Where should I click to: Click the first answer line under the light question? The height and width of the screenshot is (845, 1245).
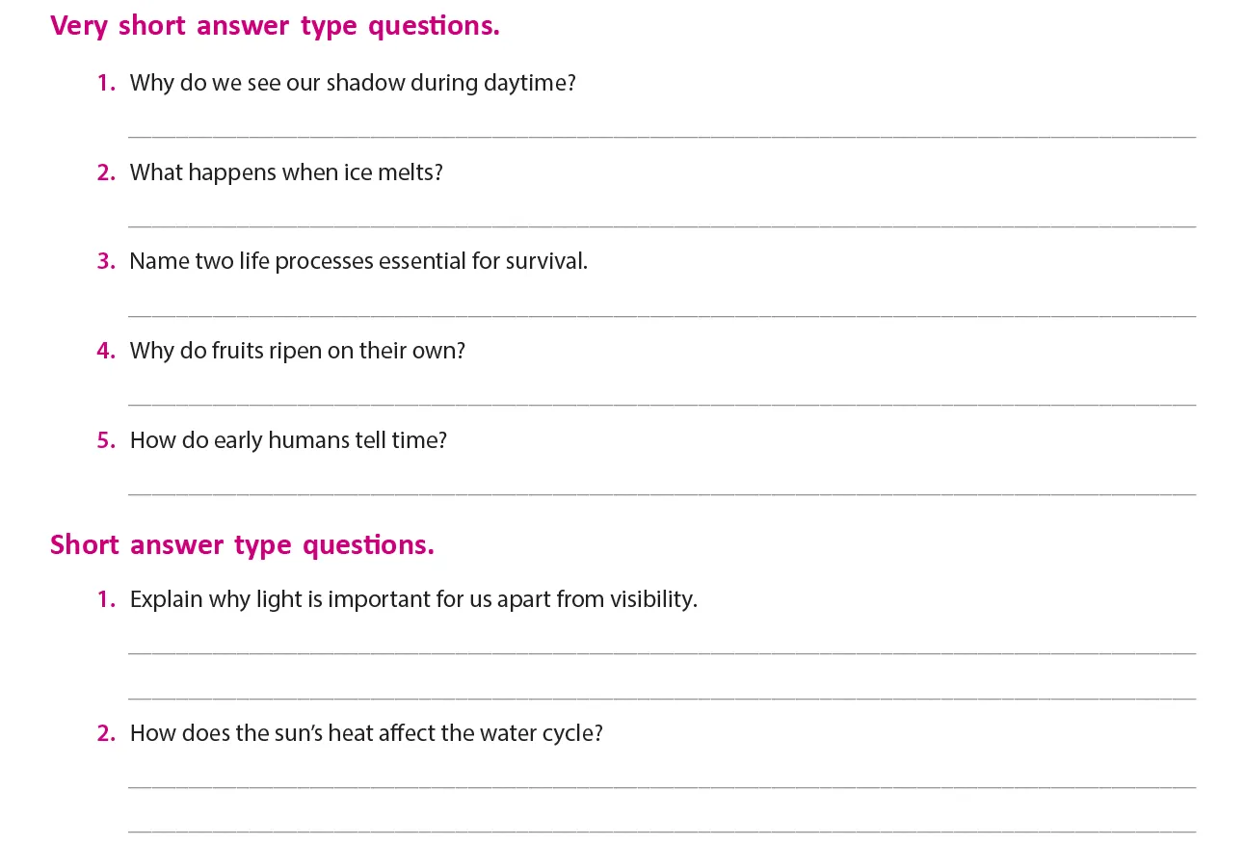[661, 652]
